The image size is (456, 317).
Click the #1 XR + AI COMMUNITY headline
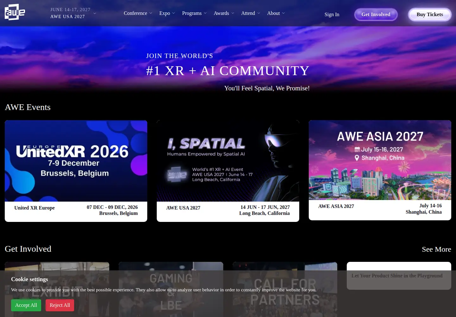(x=228, y=71)
